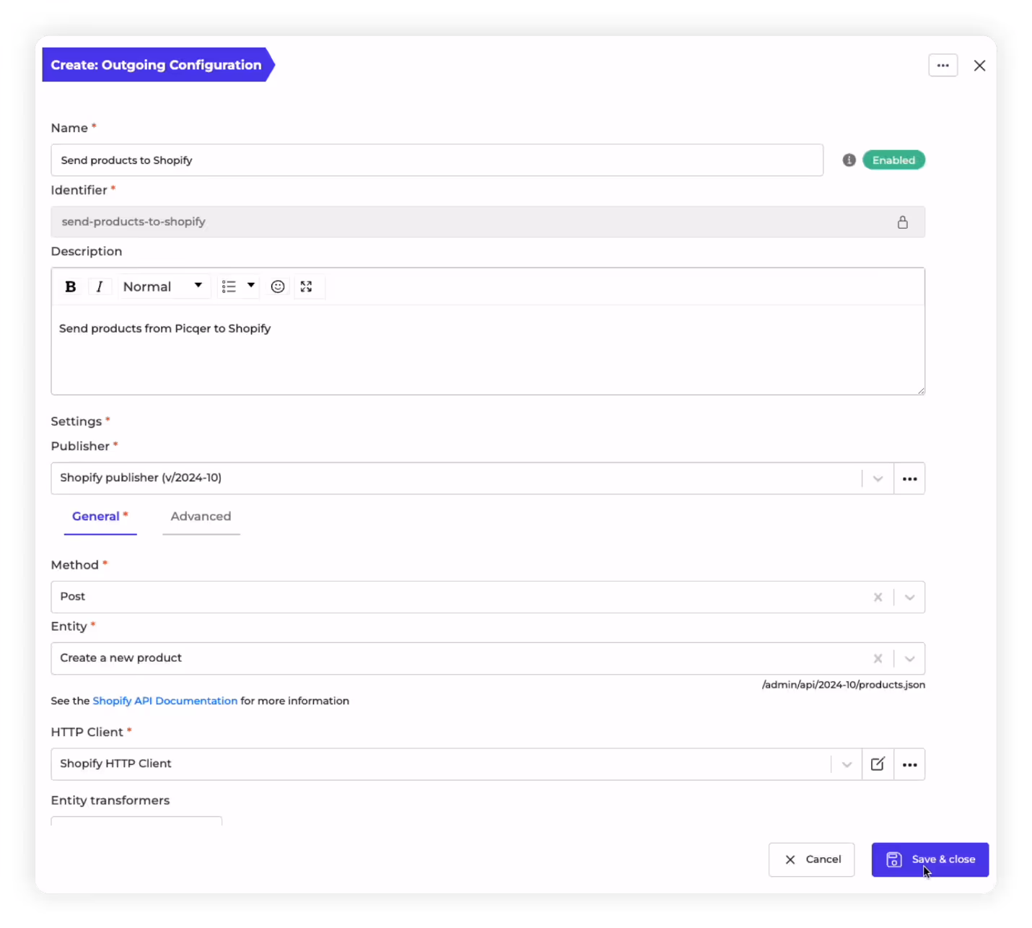This screenshot has height=928, width=1032.
Task: Click the Save & close button
Action: (x=930, y=859)
